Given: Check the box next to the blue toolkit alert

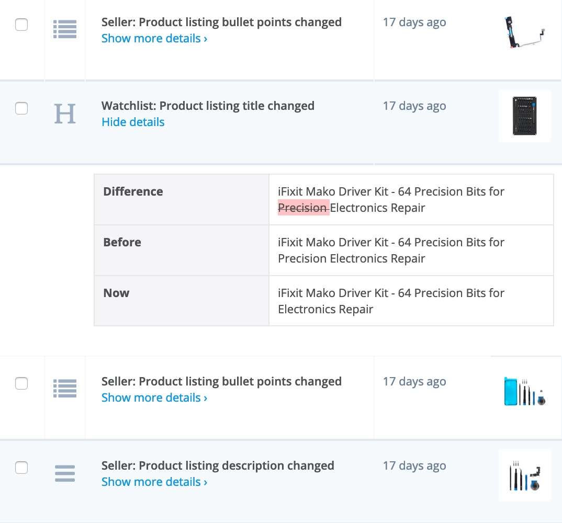Looking at the screenshot, I should pyautogui.click(x=21, y=383).
